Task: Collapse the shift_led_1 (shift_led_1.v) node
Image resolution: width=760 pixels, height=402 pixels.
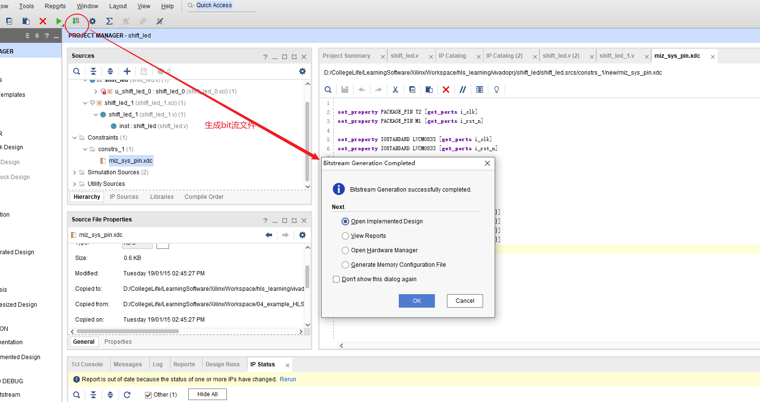Action: coord(96,115)
